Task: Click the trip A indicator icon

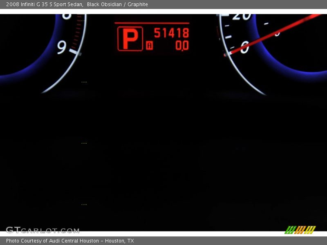Action: pyautogui.click(x=149, y=46)
